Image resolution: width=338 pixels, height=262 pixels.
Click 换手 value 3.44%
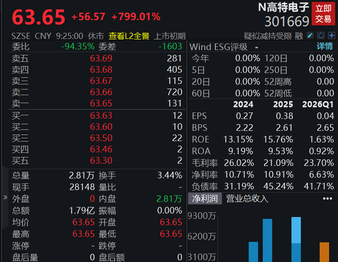tap(170, 175)
